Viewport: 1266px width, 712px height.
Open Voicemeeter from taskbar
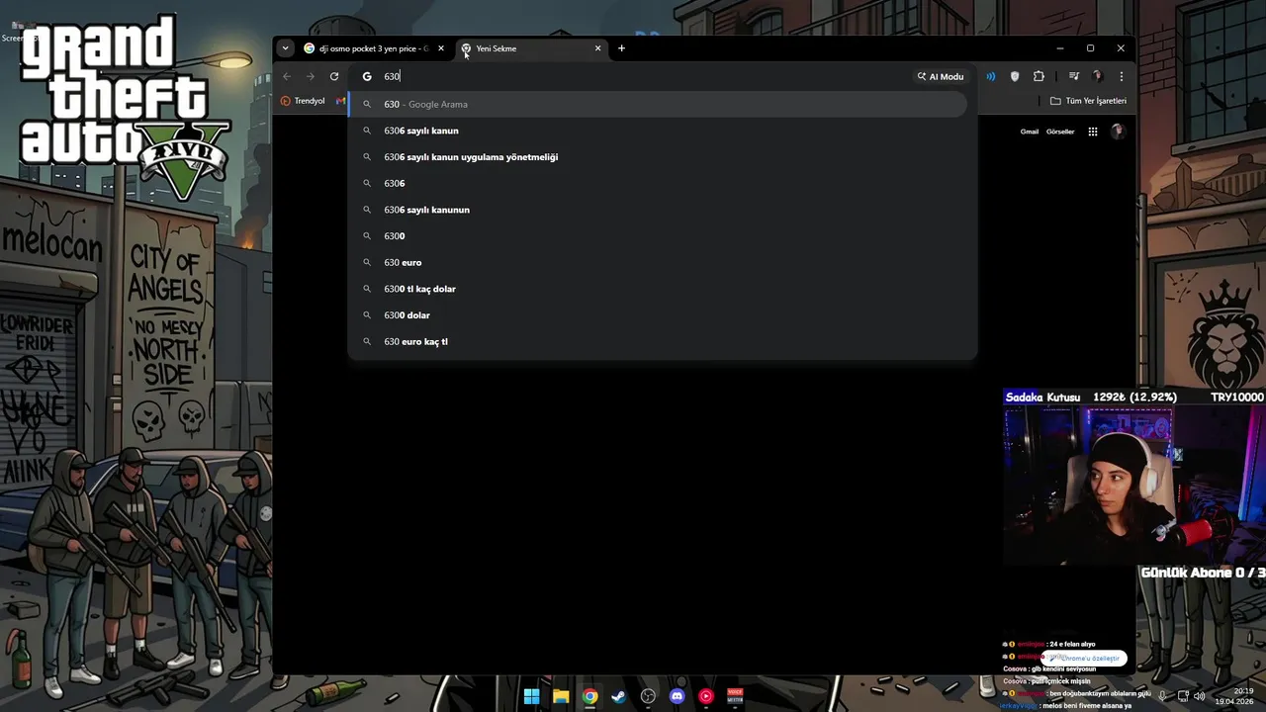pyautogui.click(x=735, y=696)
